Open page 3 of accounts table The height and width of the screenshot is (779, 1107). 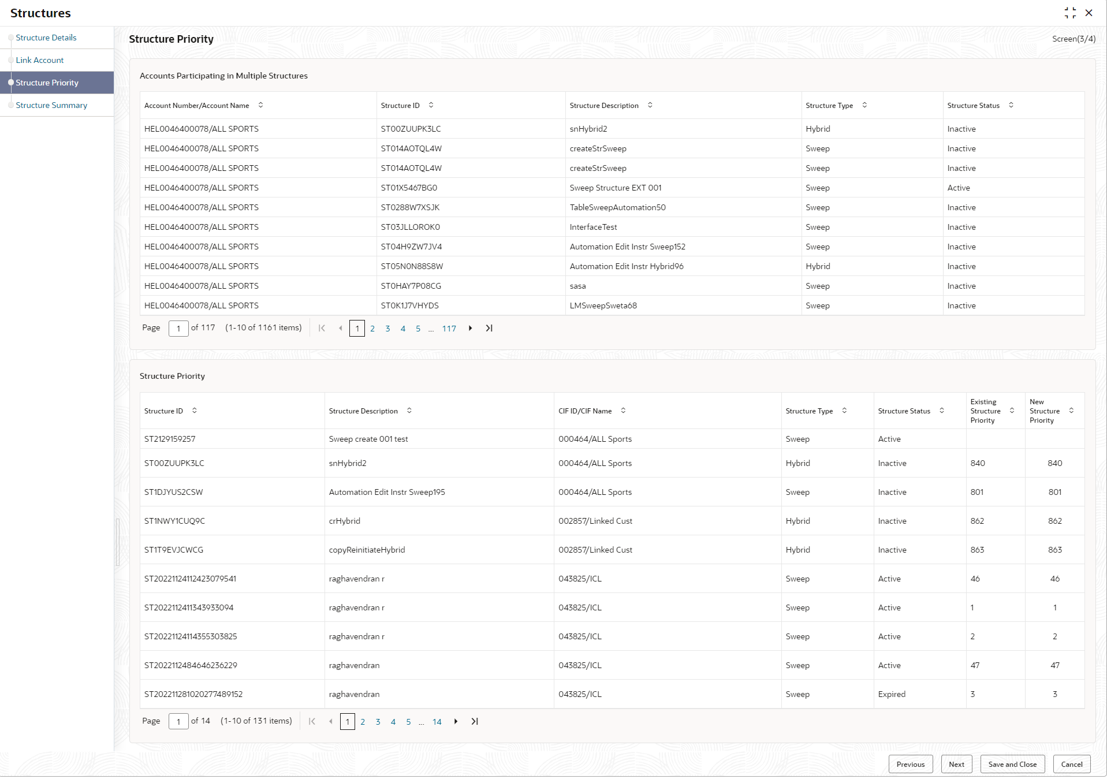387,329
